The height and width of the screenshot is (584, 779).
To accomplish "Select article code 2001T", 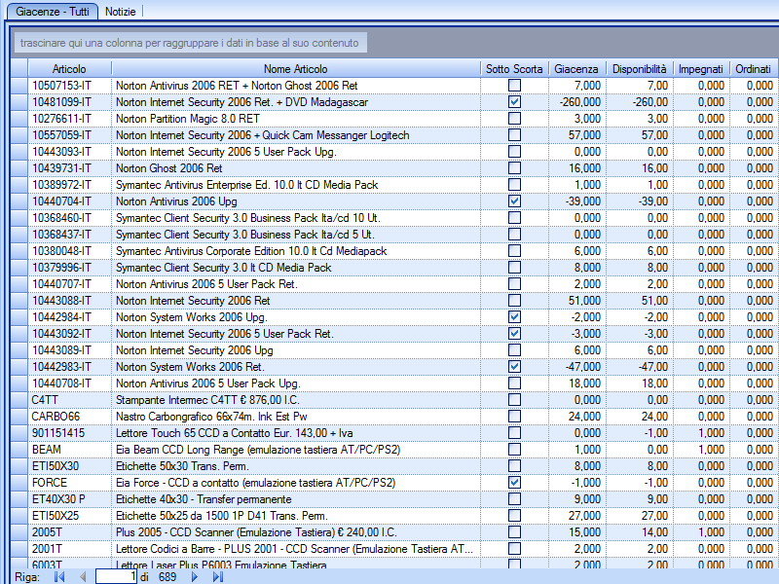I will click(47, 549).
